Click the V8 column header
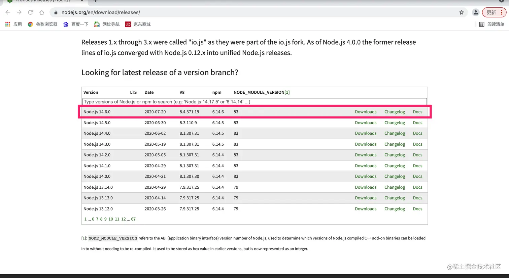 (182, 92)
